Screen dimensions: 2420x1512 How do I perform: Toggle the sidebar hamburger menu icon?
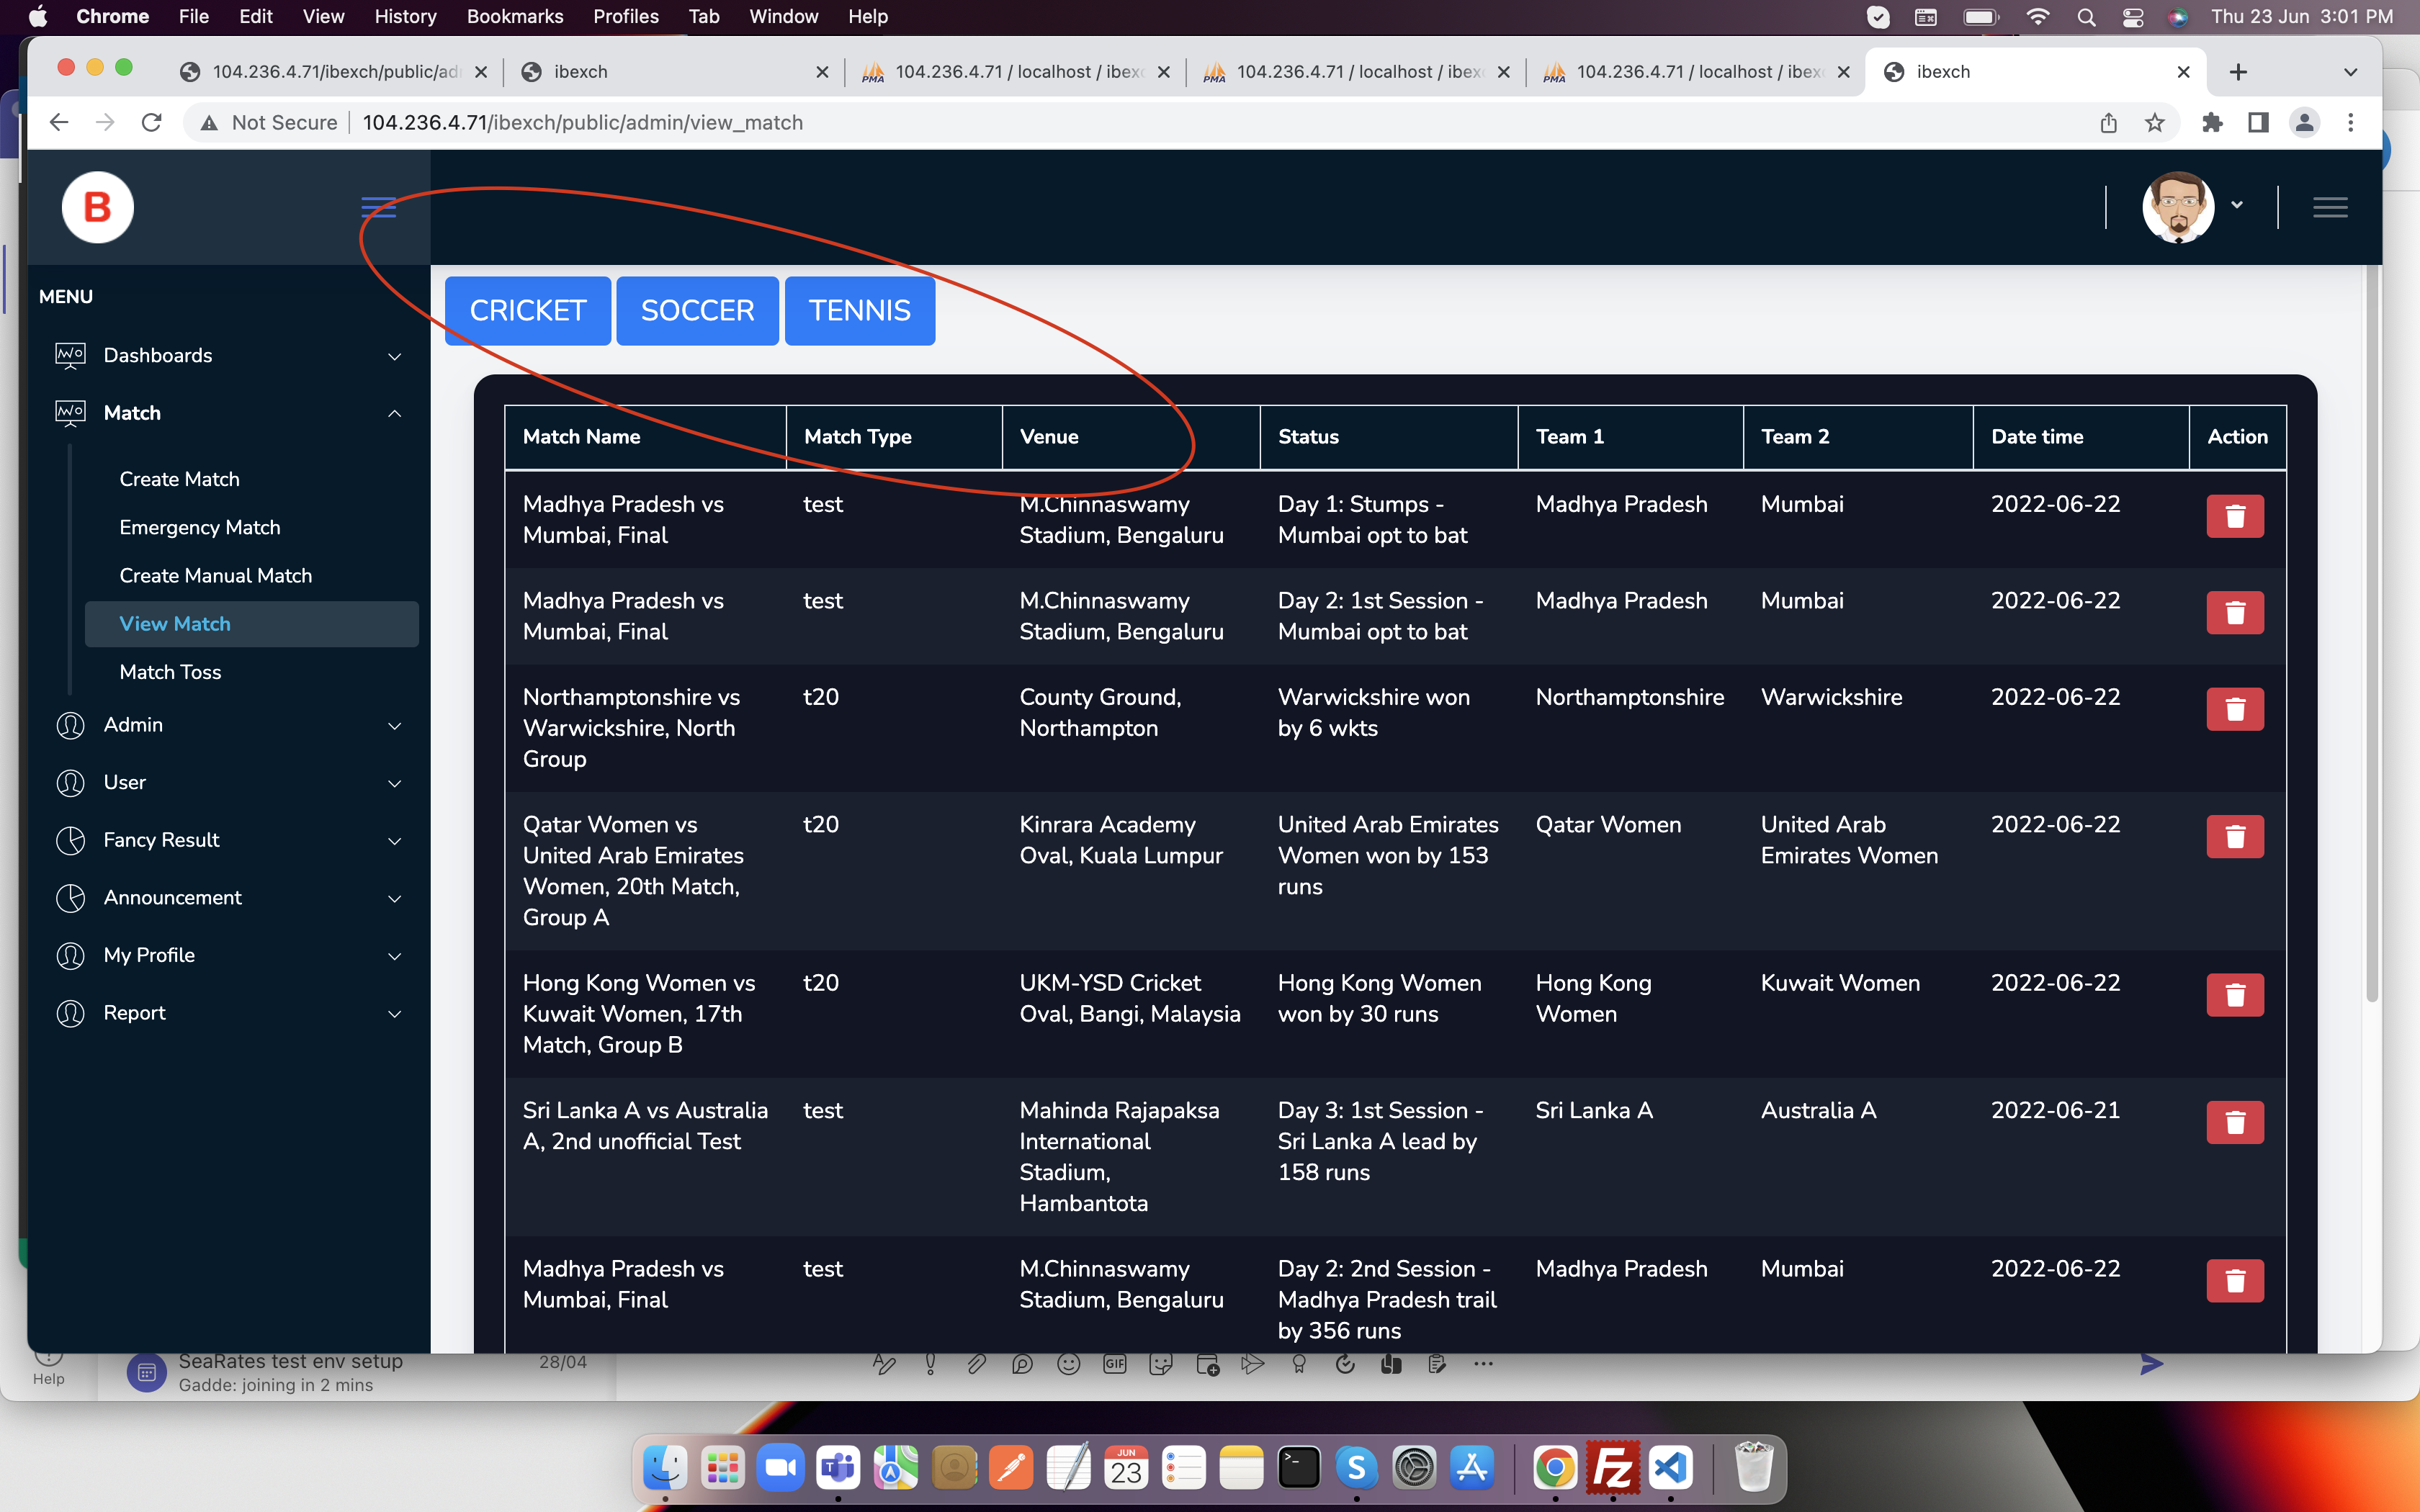[378, 207]
